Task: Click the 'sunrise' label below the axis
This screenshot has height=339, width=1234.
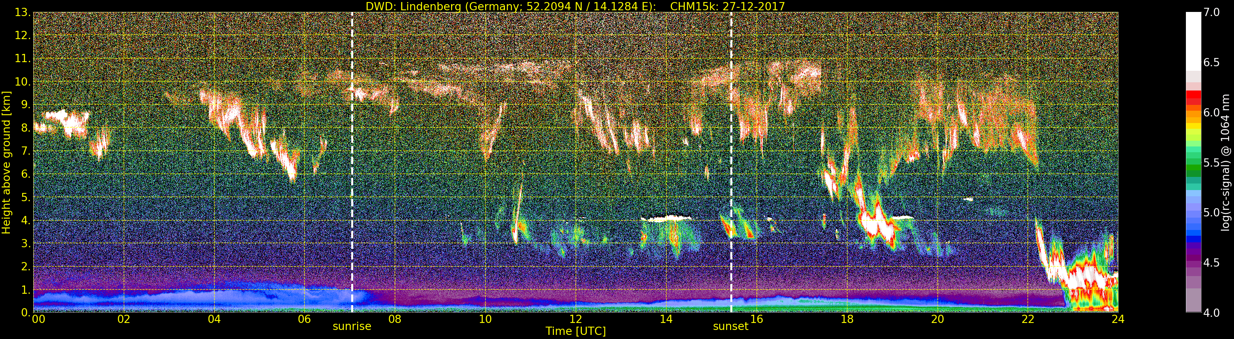Action: pos(352,327)
